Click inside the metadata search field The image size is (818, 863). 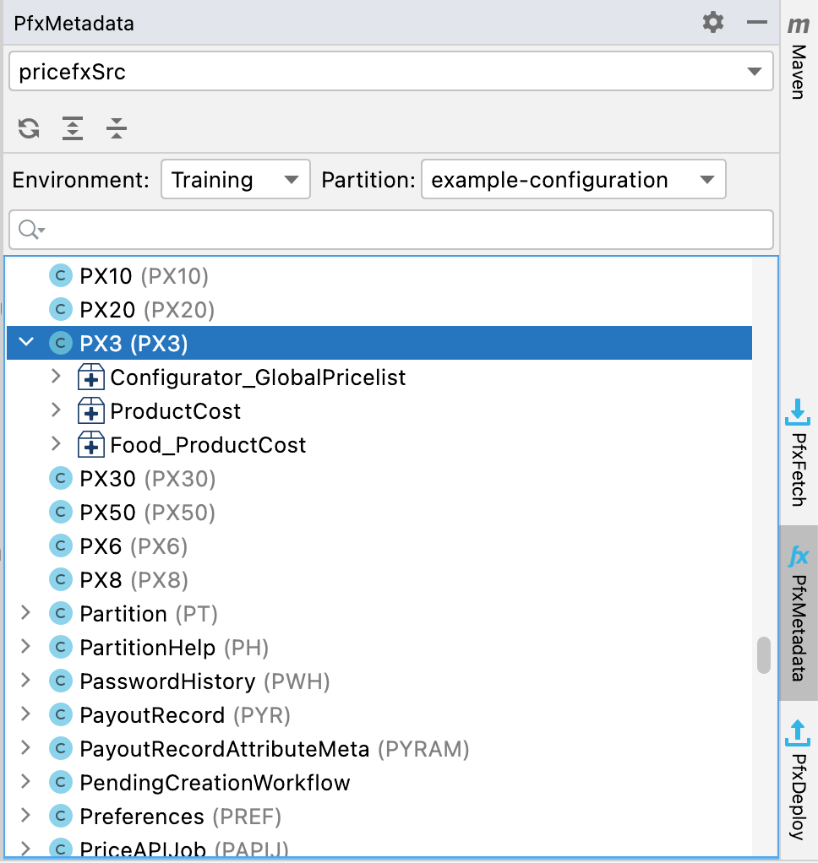click(406, 230)
